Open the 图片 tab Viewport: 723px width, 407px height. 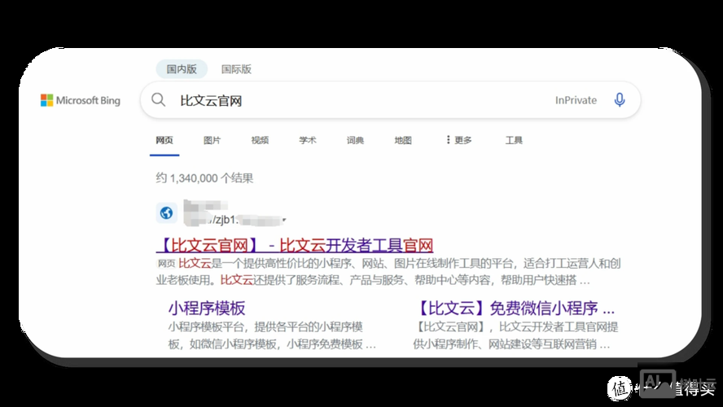[213, 140]
